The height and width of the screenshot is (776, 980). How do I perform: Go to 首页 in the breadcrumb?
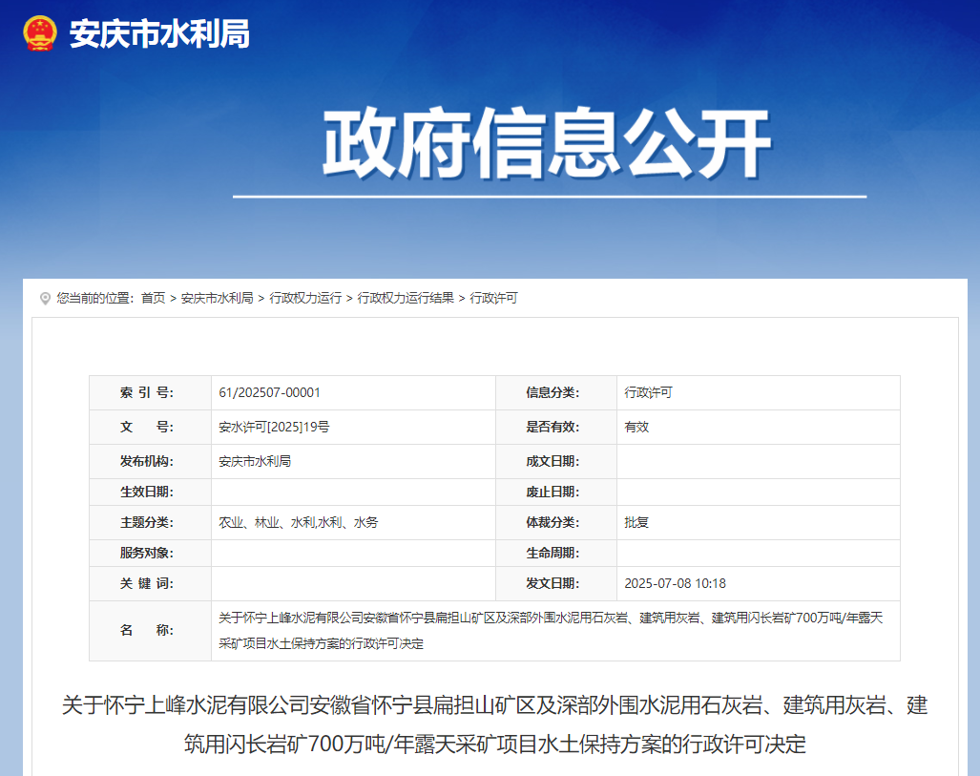153,299
